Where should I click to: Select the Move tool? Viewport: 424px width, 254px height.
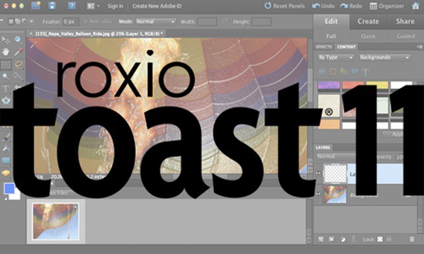pyautogui.click(x=5, y=40)
